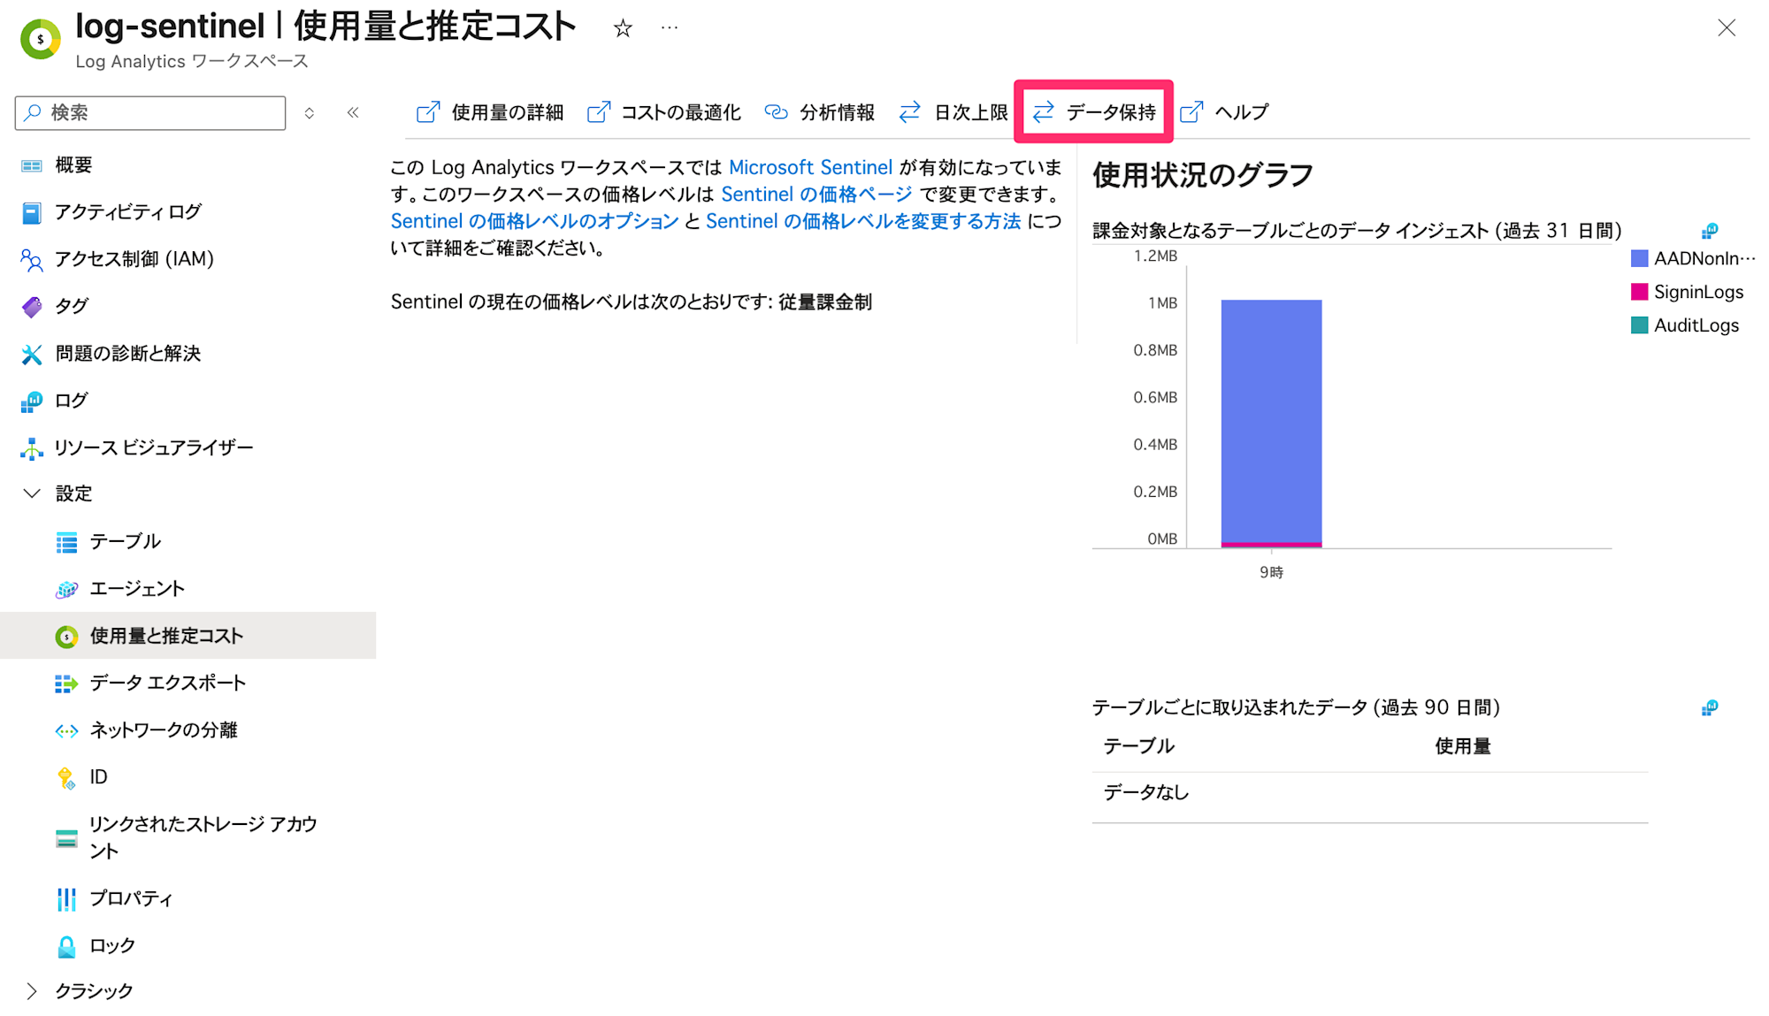This screenshot has height=1016, width=1769.
Task: Click the 使用量と推定コスト sidebar icon
Action: point(66,636)
